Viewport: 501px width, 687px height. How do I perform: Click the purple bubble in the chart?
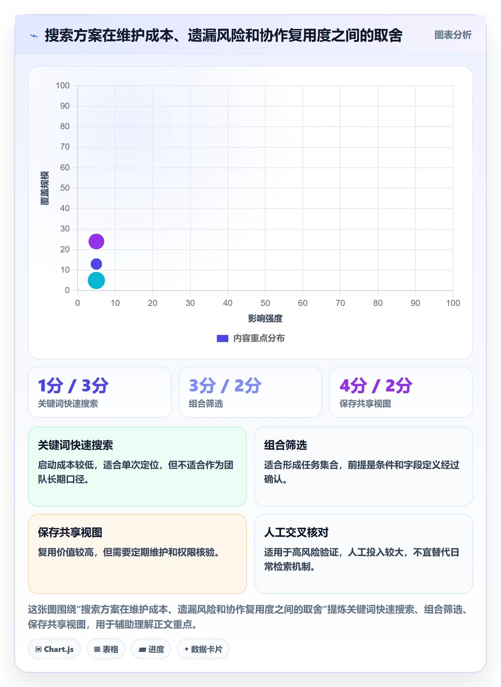[96, 242]
